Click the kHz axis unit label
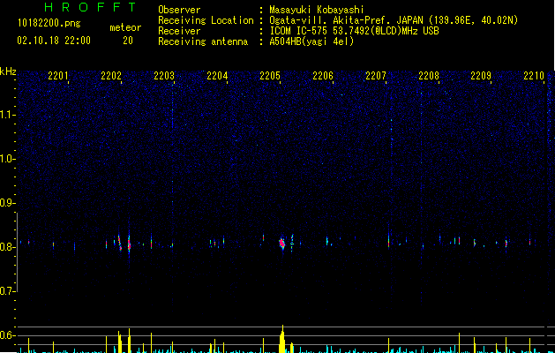555x353 pixels. pos(8,71)
